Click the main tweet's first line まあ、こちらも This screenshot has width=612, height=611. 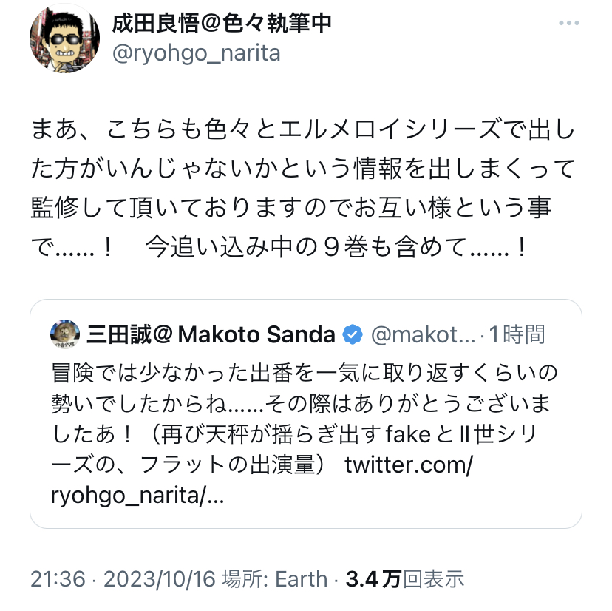point(303,130)
